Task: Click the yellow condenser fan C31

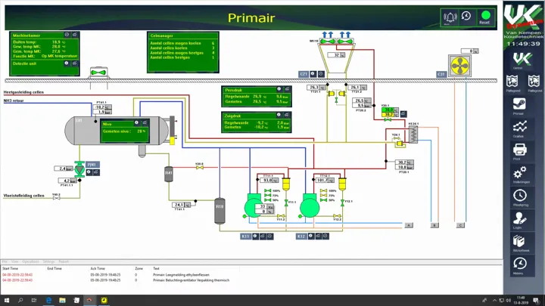Action: [459, 66]
